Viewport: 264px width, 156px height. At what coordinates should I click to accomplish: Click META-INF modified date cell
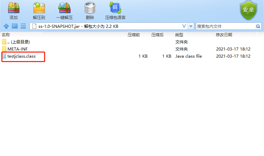point(233,49)
